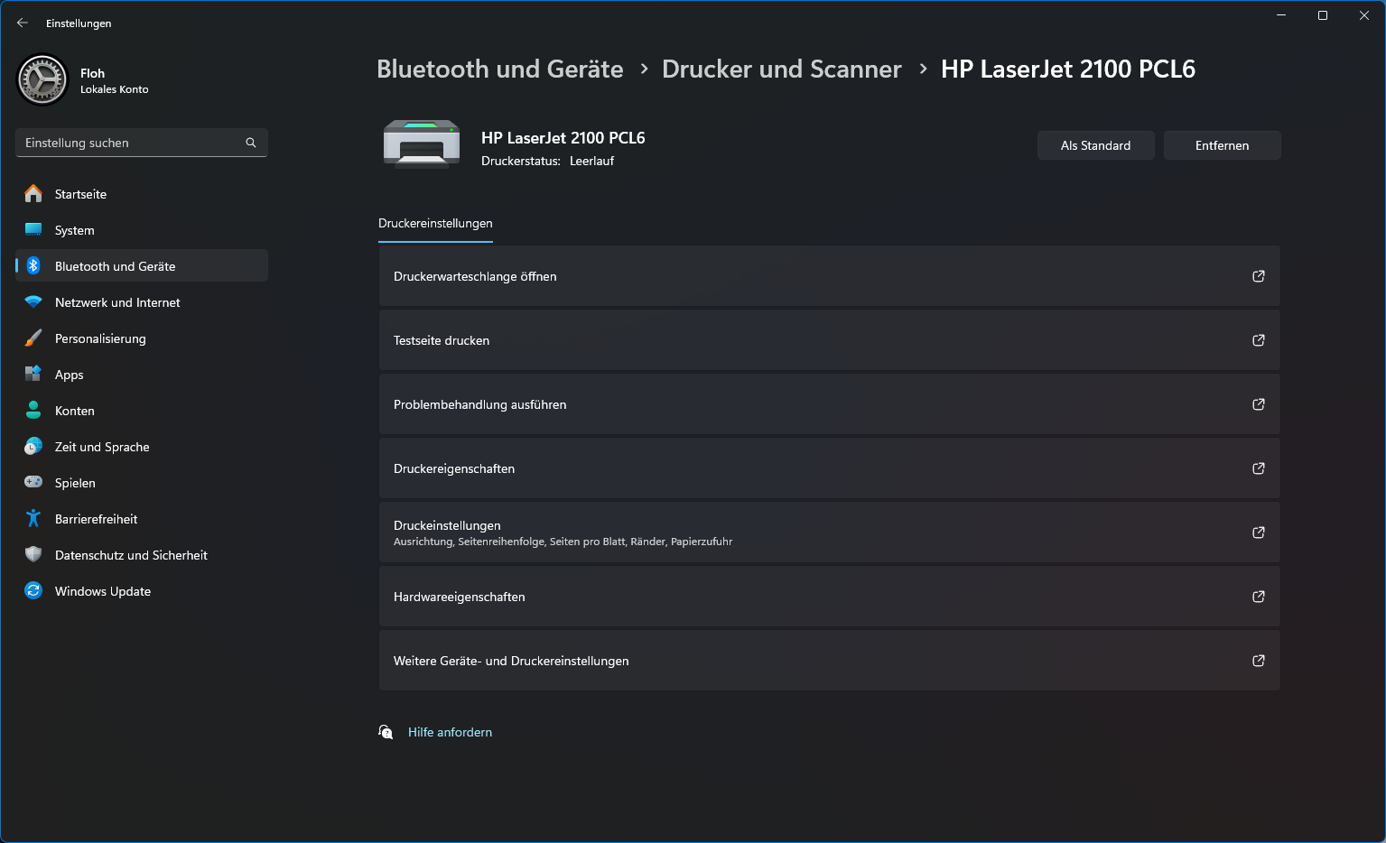Select System in the sidebar
The height and width of the screenshot is (843, 1386).
point(74,230)
